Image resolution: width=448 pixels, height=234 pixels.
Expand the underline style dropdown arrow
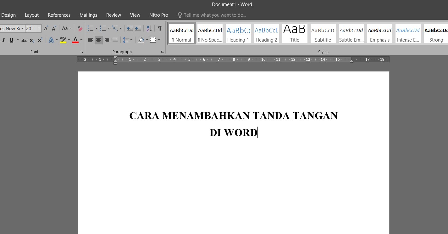tap(18, 40)
